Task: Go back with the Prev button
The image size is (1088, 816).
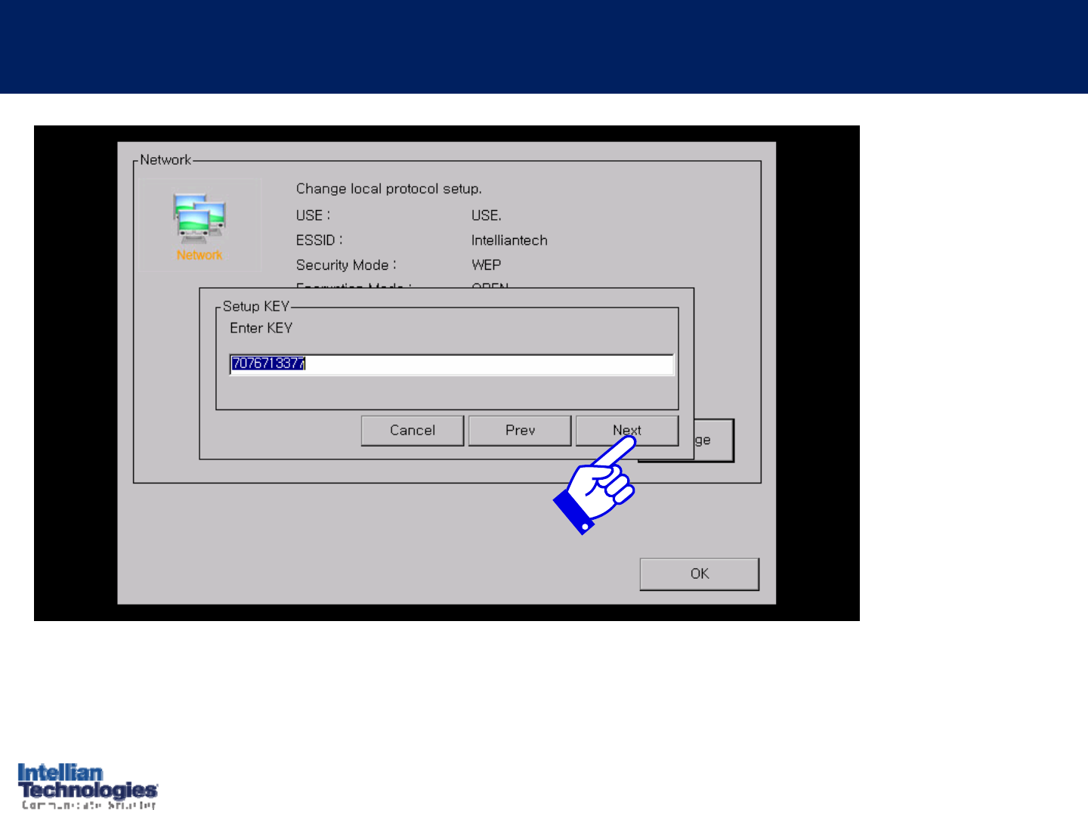Action: [520, 431]
